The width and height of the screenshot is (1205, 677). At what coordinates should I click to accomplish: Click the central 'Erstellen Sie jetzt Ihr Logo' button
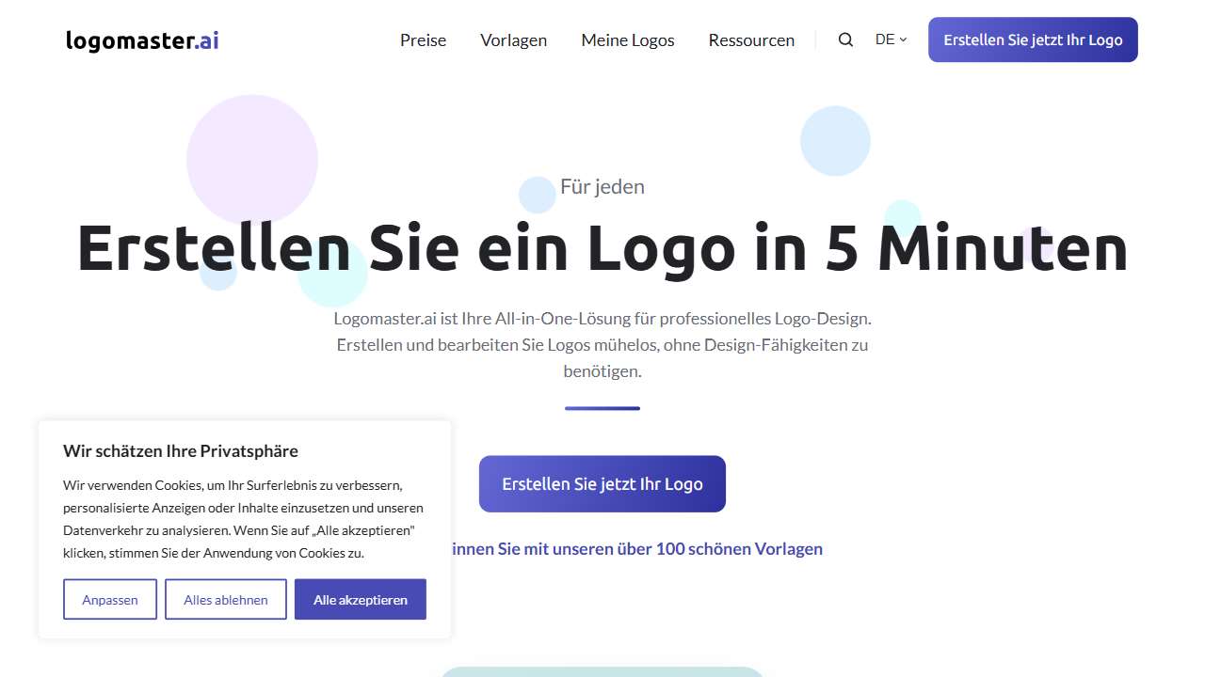(x=602, y=483)
